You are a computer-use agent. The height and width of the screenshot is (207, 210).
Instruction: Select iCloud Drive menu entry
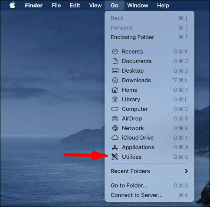click(x=149, y=138)
